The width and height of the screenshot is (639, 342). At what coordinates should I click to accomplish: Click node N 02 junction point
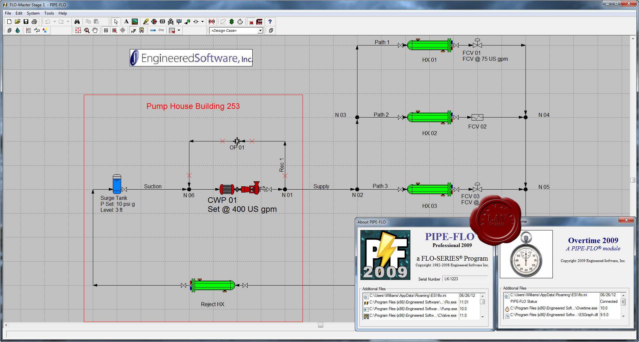point(357,189)
